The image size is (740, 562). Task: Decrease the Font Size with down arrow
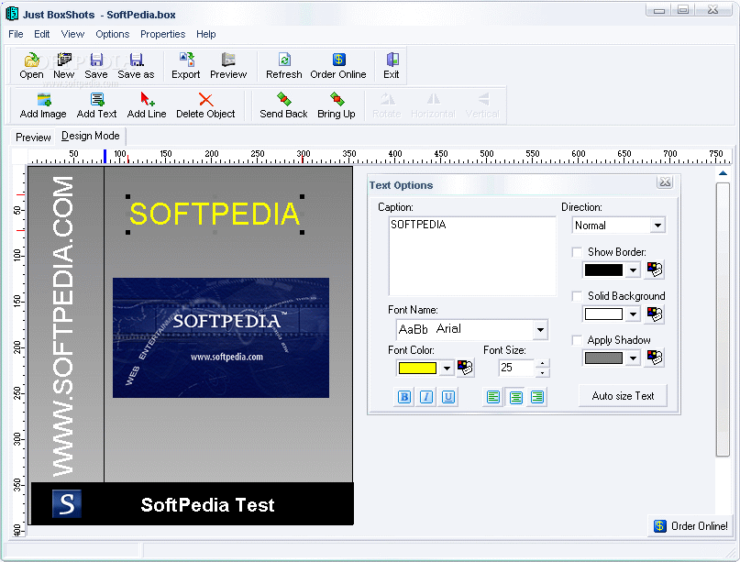(x=543, y=373)
